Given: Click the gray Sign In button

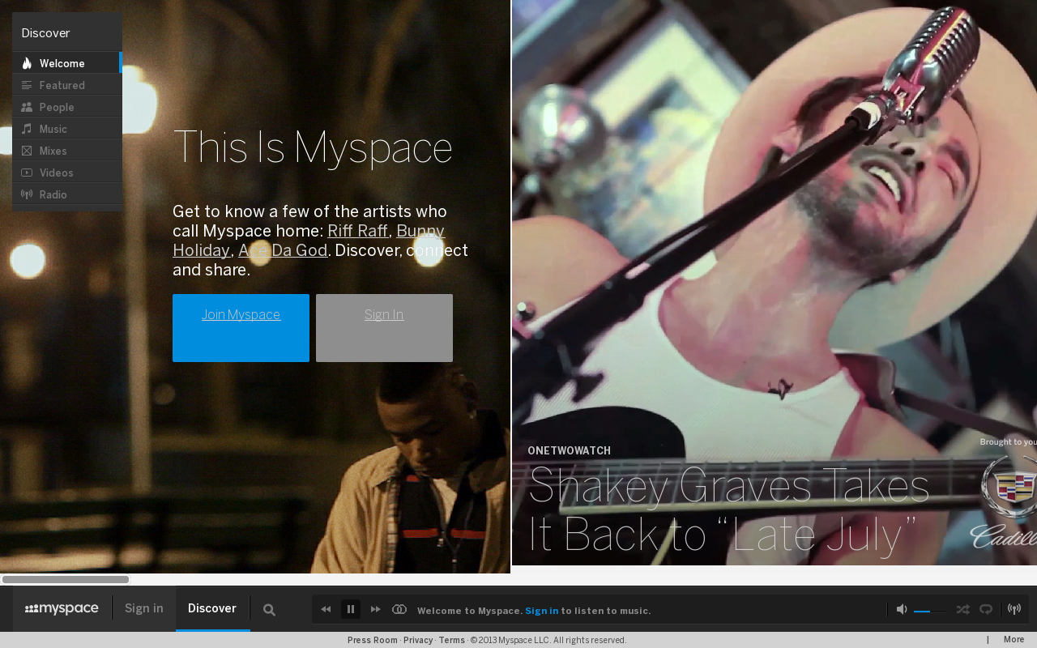Looking at the screenshot, I should [384, 328].
